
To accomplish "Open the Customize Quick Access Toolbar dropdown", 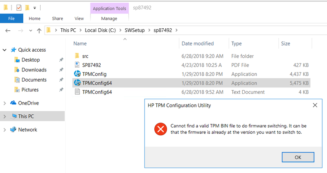I will (35, 8).
